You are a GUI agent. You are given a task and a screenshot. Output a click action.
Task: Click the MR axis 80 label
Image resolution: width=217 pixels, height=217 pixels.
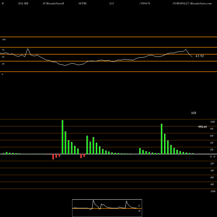[x=212, y=129]
